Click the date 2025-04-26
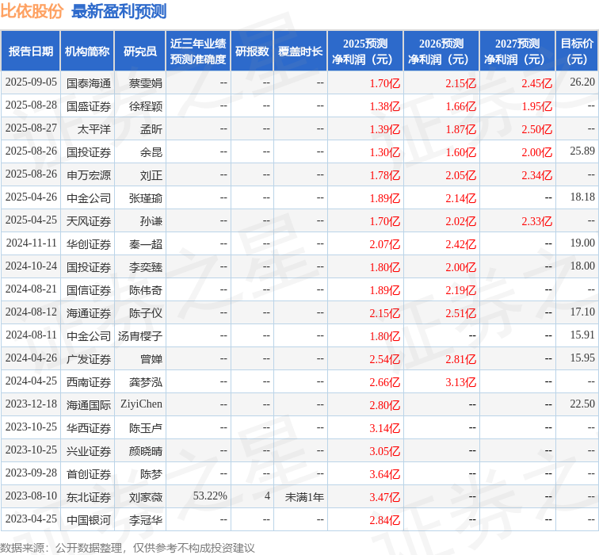This screenshot has height=555, width=599. tap(31, 197)
